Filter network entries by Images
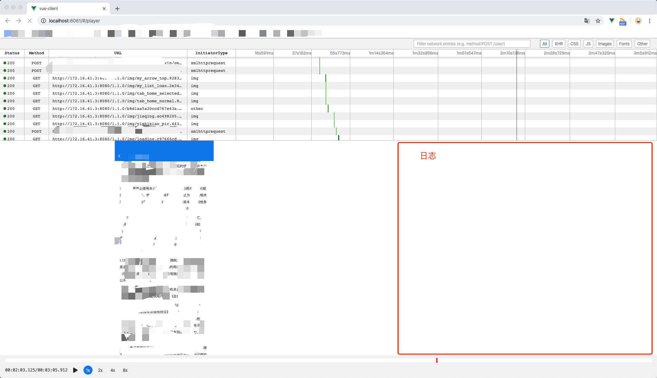Image resolution: width=657 pixels, height=378 pixels. [605, 44]
